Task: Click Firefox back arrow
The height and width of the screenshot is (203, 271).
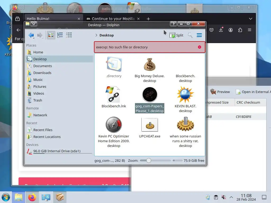Action: click(x=19, y=30)
